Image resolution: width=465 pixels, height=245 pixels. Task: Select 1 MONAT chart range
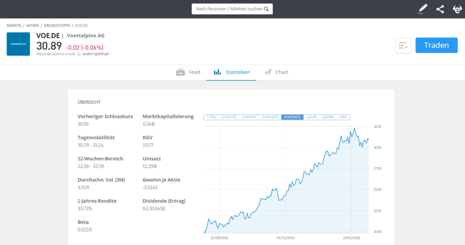click(x=249, y=117)
